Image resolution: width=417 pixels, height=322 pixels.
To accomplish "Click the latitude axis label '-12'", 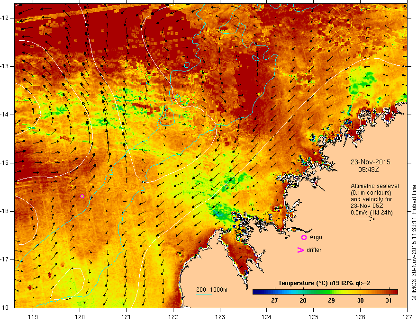I will pyautogui.click(x=5, y=18).
